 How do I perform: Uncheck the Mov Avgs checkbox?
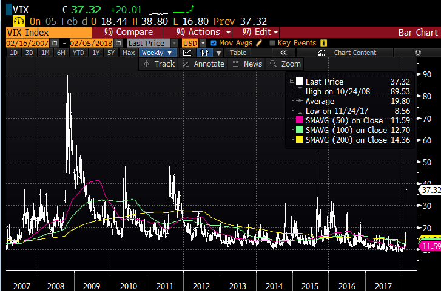[212, 43]
